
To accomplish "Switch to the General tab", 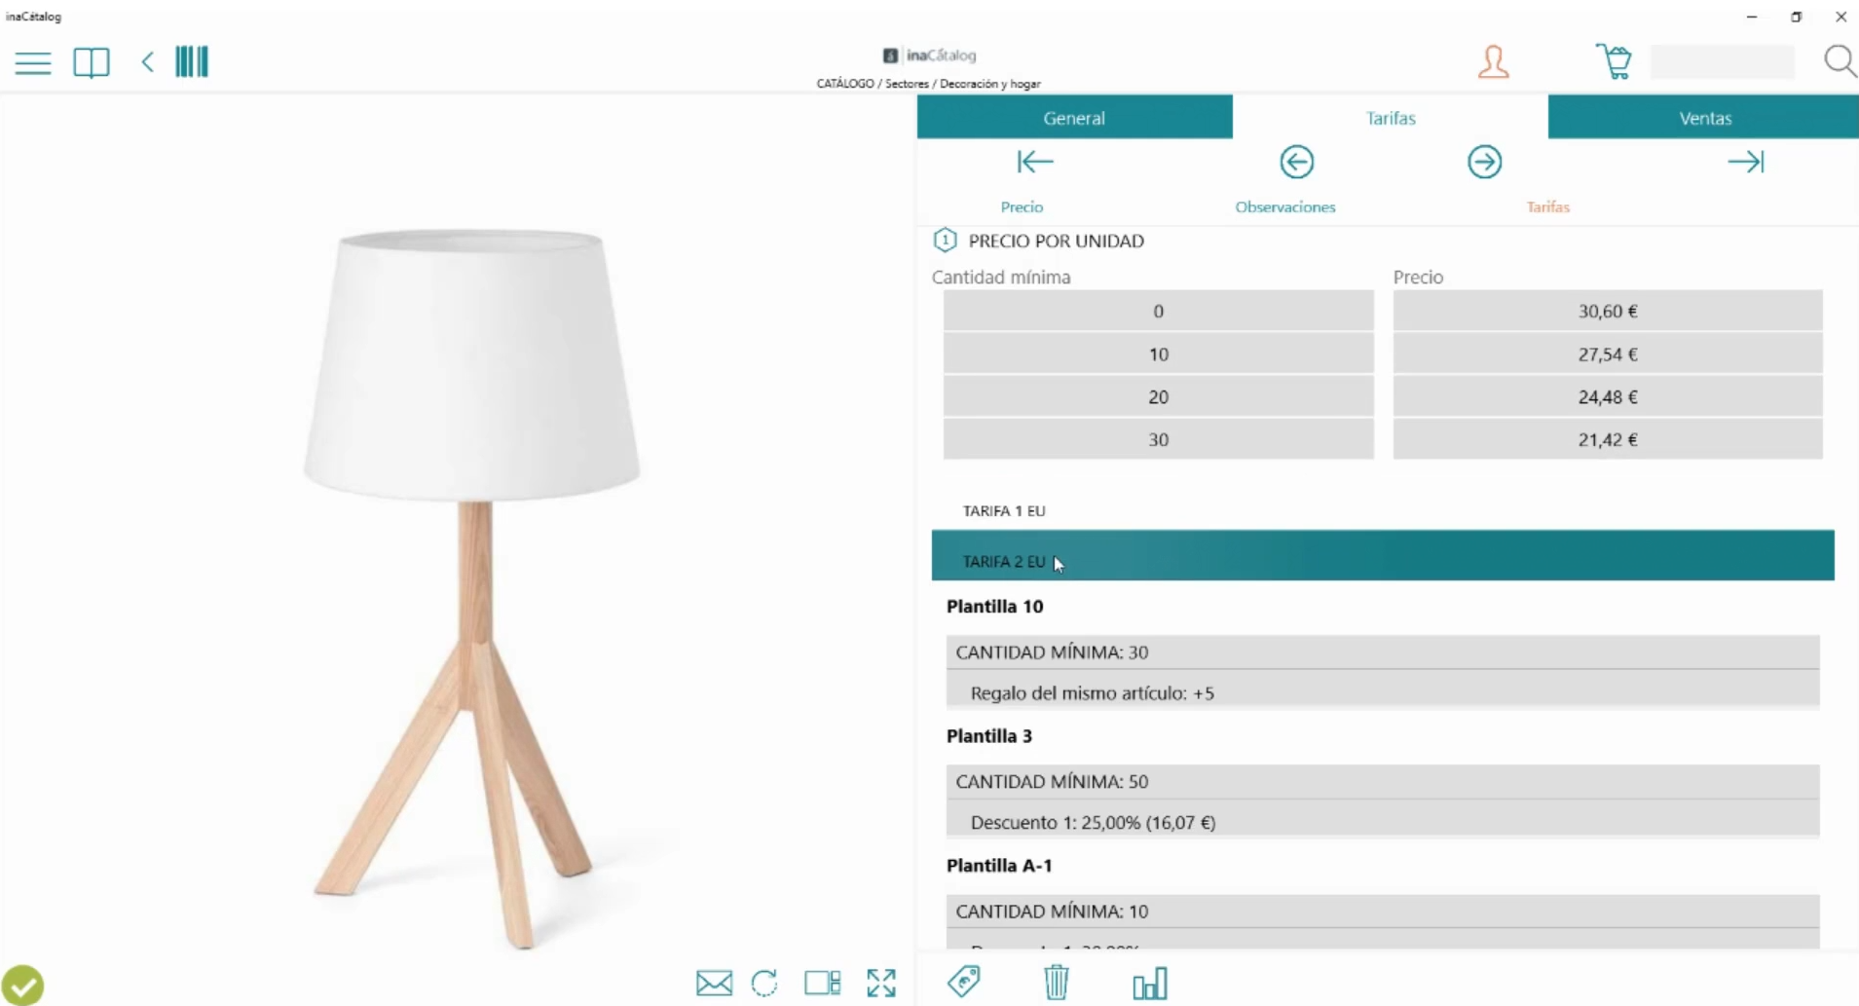I will (x=1074, y=118).
